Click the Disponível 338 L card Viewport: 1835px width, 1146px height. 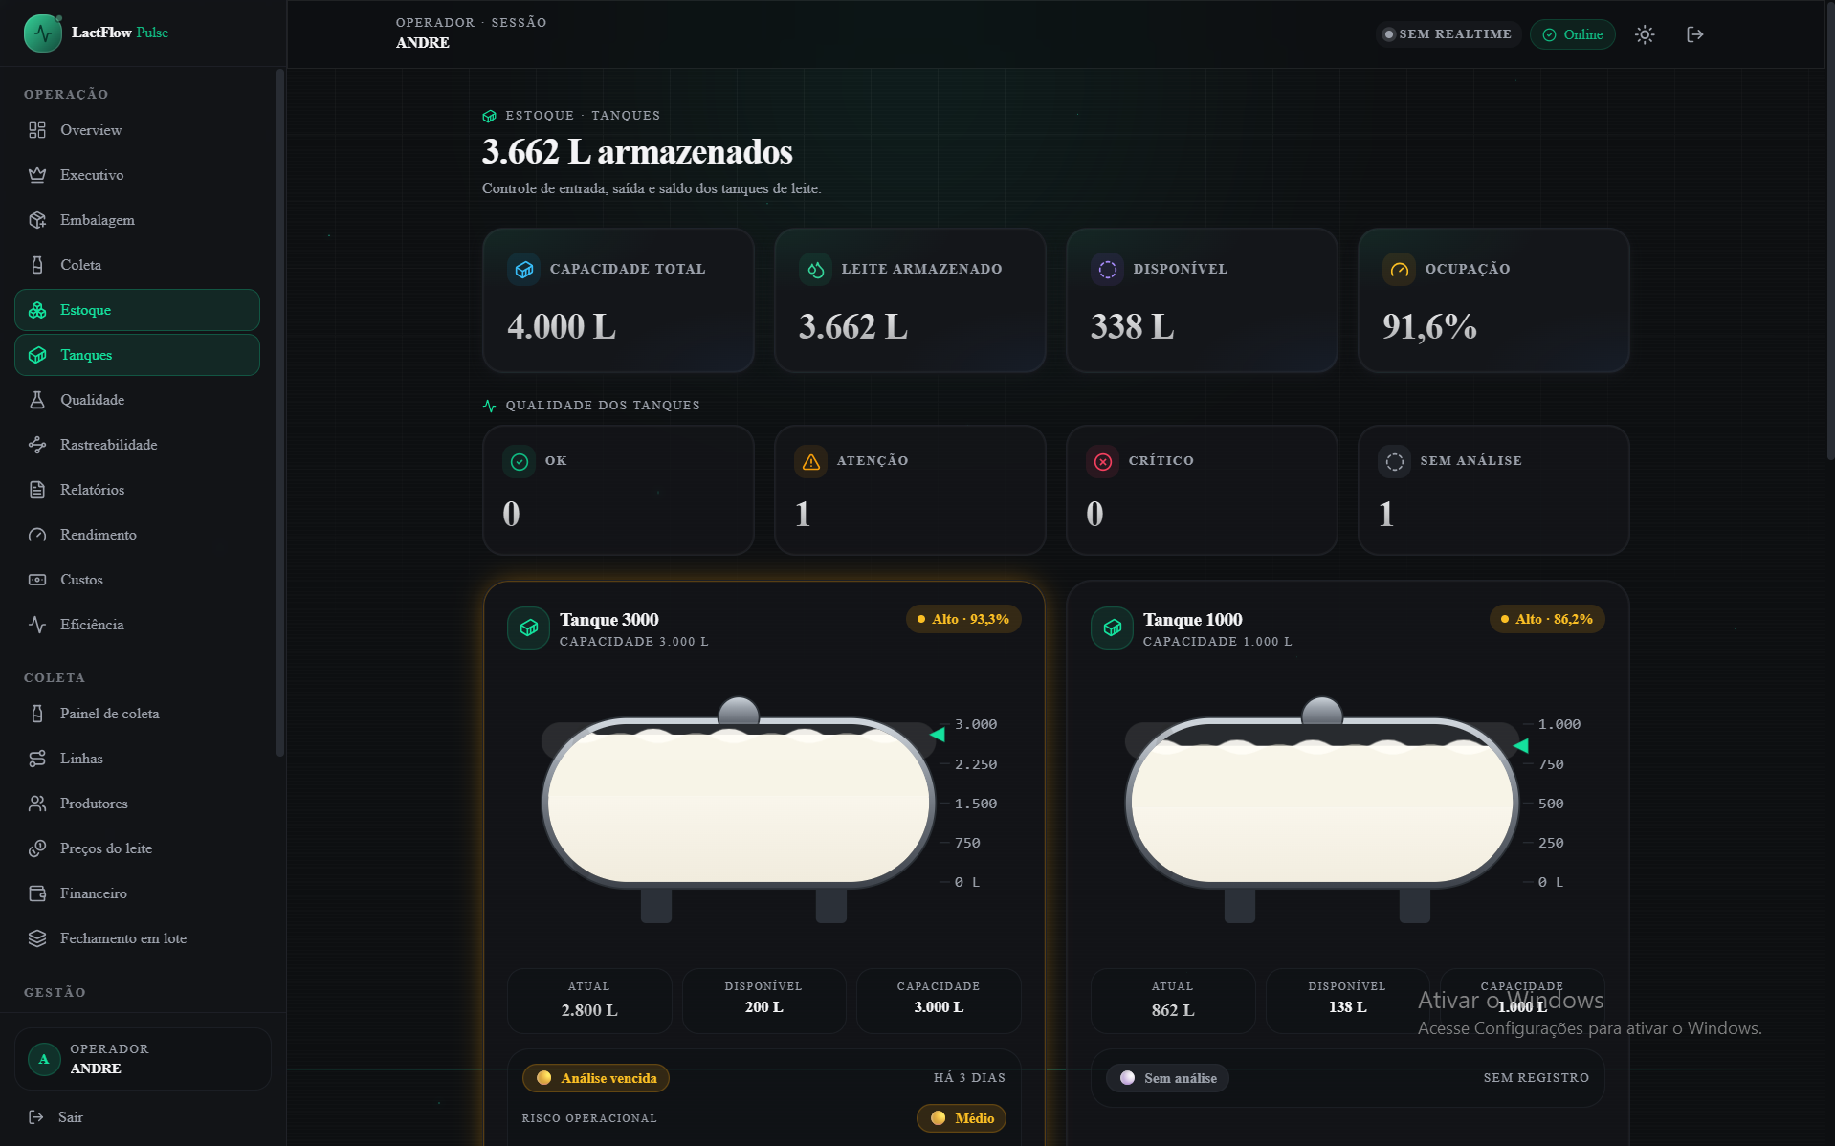pyautogui.click(x=1202, y=300)
